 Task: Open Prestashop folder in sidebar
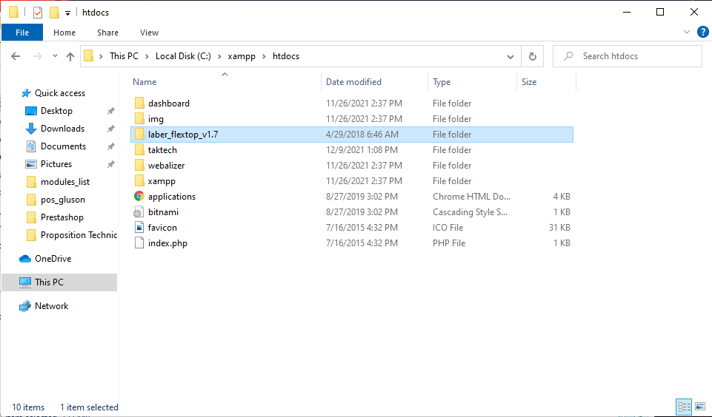click(61, 217)
